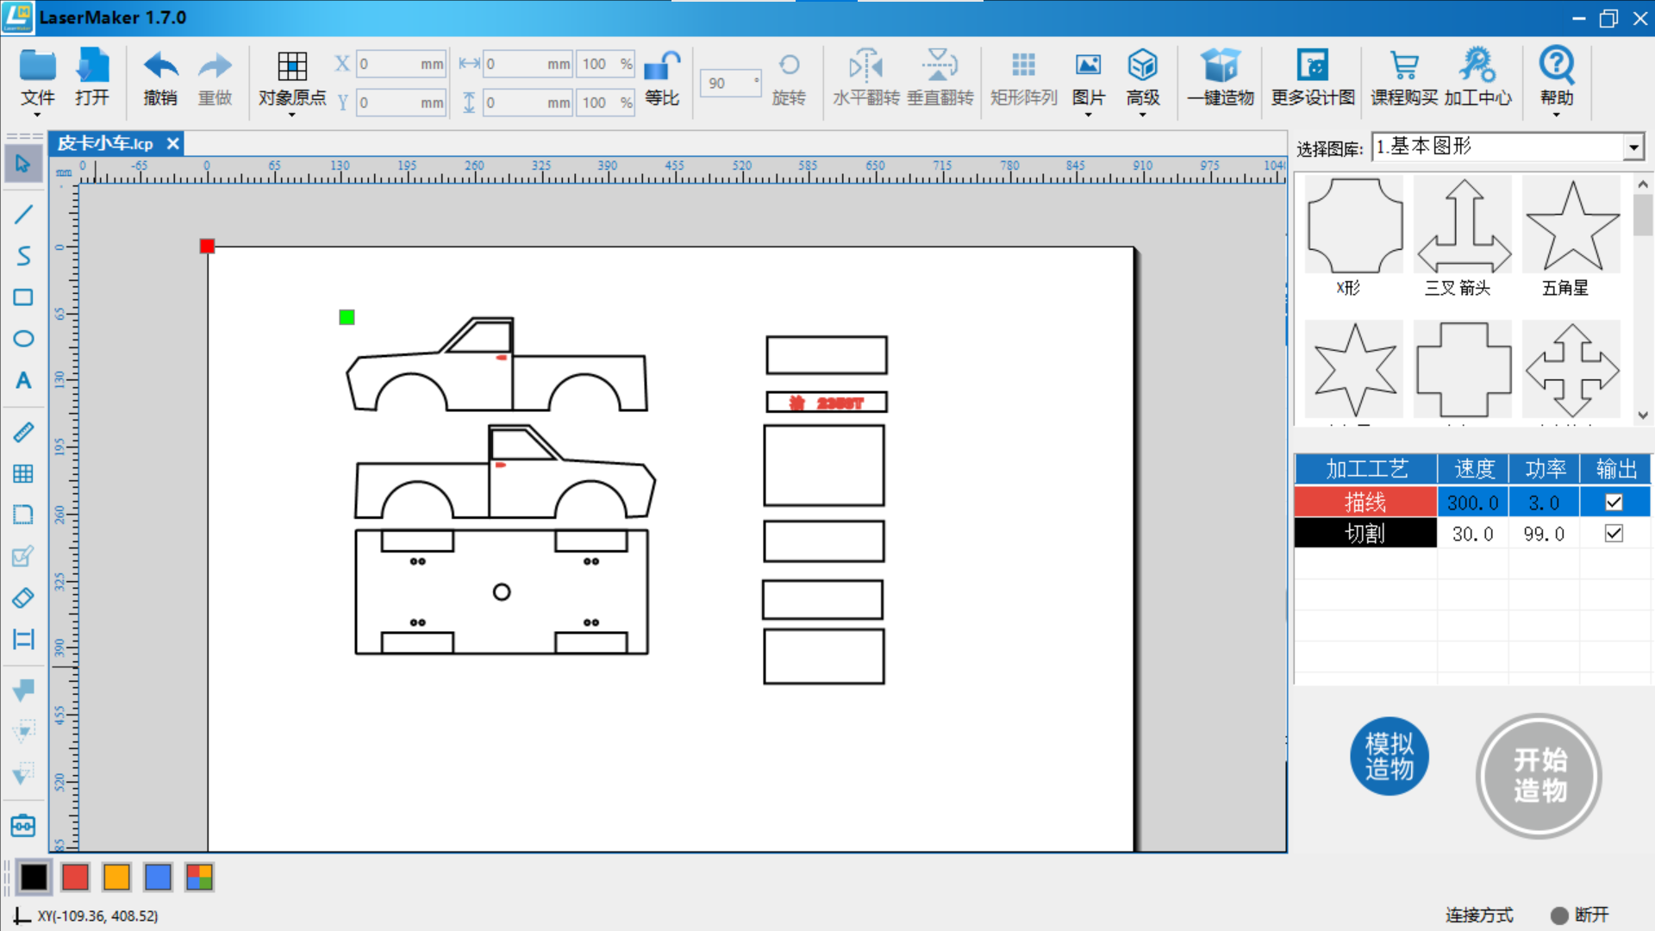The width and height of the screenshot is (1655, 931).
Task: Open the 一键造物 box icon
Action: click(x=1221, y=78)
